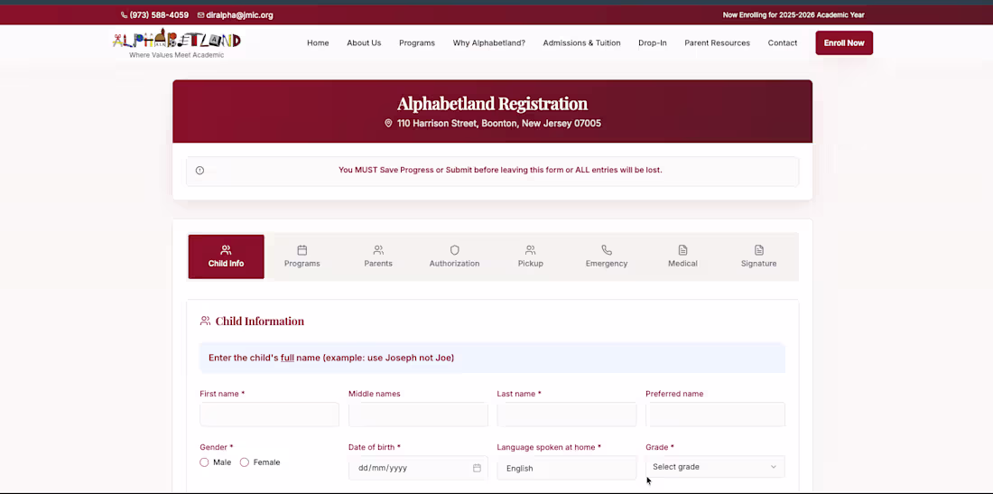Viewport: 993px width, 494px height.
Task: Click the phone icon in top bar
Action: (x=125, y=15)
